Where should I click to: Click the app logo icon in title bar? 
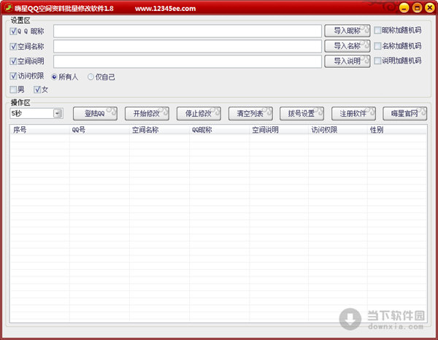tap(8, 7)
